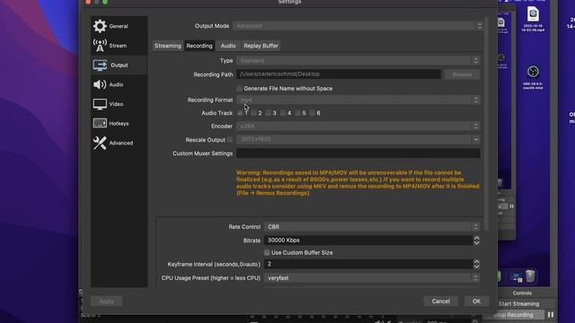Open Stream settings antenna icon
Screen dimensions: 575x323
pyautogui.click(x=100, y=46)
